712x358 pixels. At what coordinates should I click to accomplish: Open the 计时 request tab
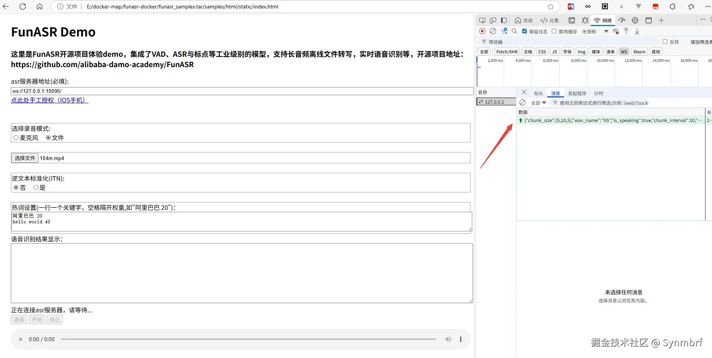coord(599,93)
